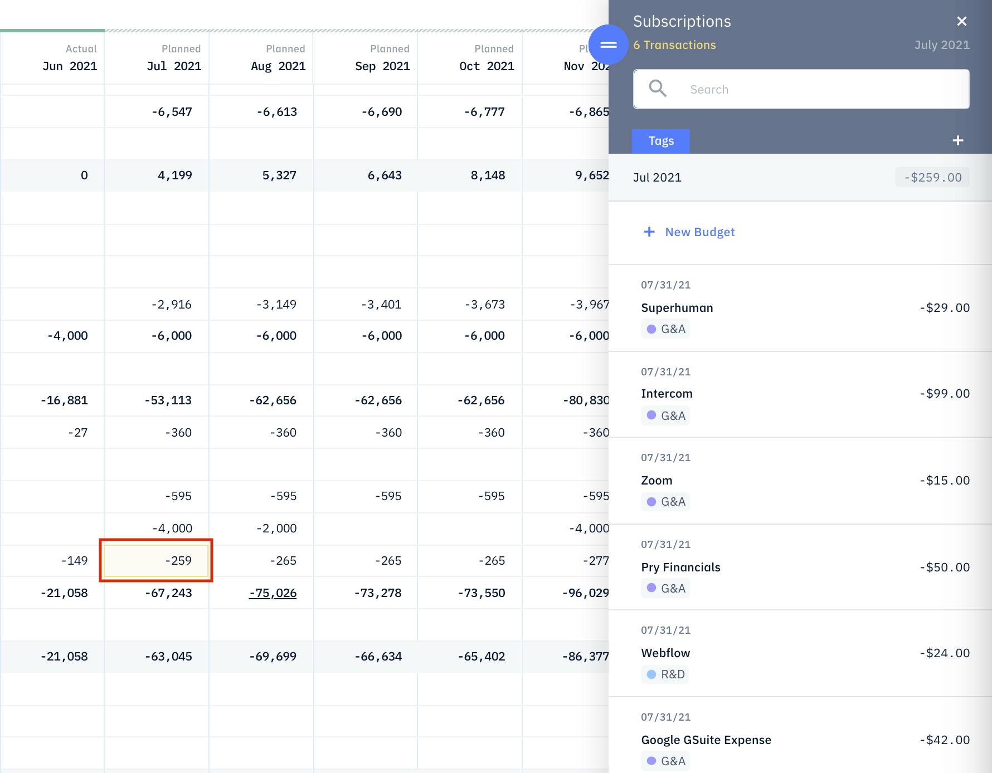Click the R&D tag under Webflow

click(665, 674)
